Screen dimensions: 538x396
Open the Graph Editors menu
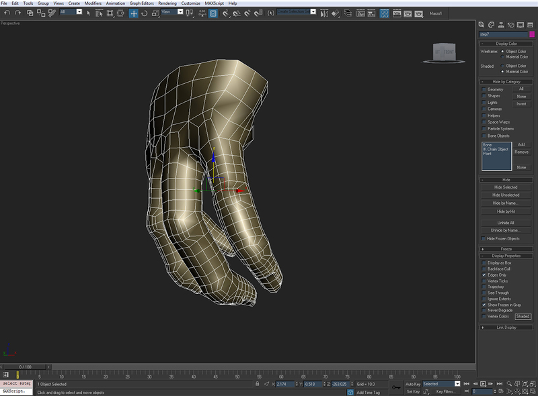pos(142,3)
